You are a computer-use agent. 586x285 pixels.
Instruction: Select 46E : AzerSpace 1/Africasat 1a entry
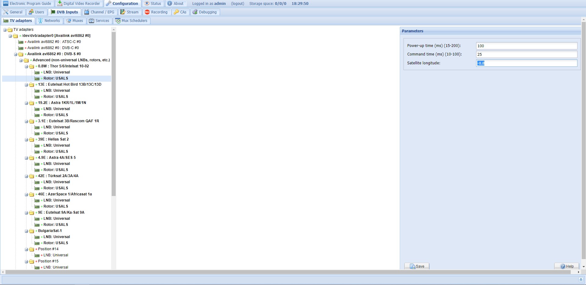[65, 194]
